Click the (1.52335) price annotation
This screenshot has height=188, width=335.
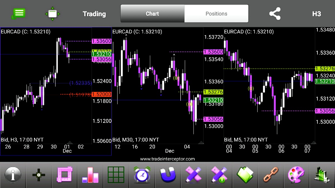(80, 83)
